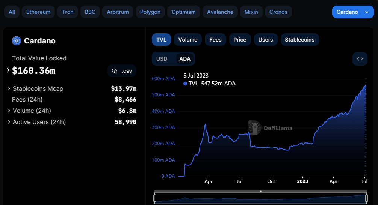Image resolution: width=378 pixels, height=205 pixels.
Task: Switch chart denomination to USD
Action: (x=162, y=59)
